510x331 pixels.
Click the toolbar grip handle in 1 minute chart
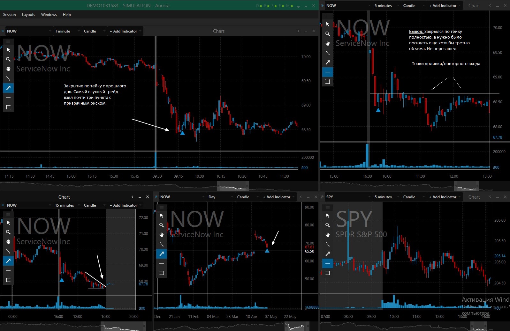pyautogui.click(x=8, y=41)
